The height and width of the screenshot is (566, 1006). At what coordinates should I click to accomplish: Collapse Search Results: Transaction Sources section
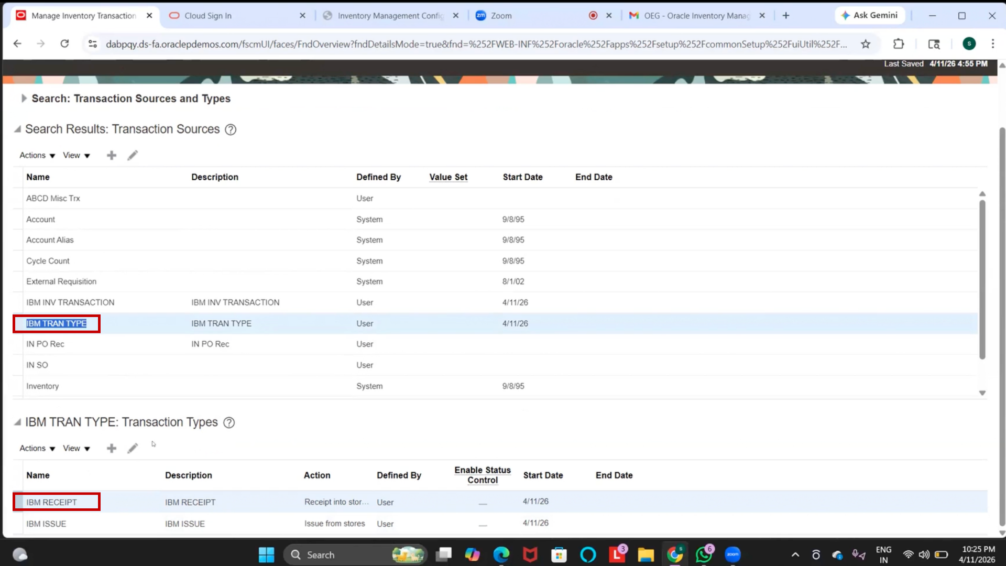click(17, 129)
